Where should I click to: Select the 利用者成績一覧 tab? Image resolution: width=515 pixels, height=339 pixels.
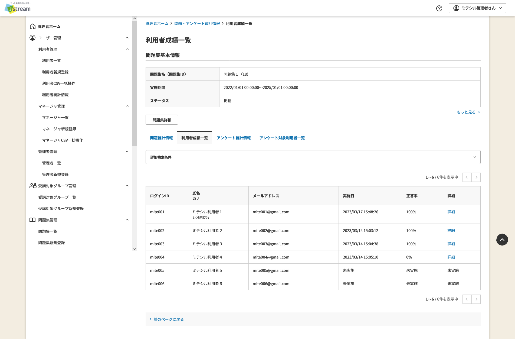tap(195, 138)
